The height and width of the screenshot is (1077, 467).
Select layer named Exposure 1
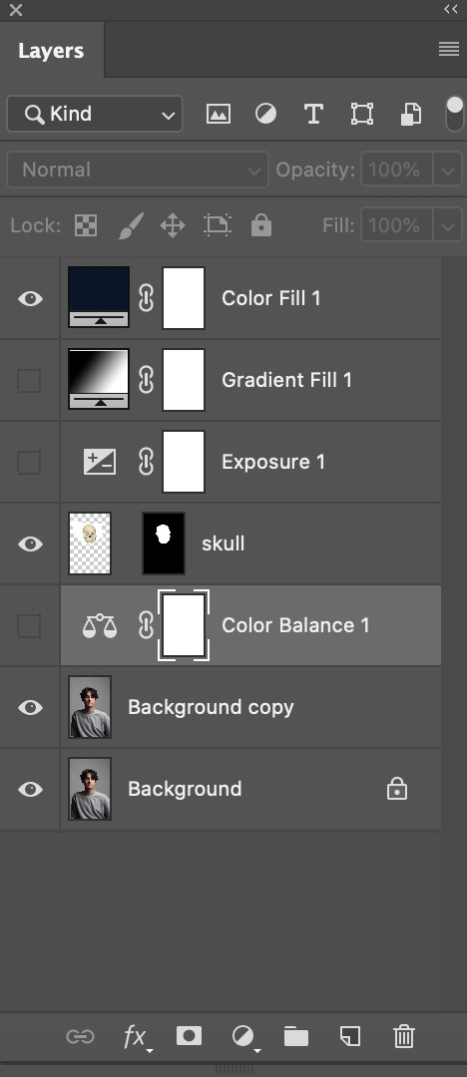coord(273,462)
